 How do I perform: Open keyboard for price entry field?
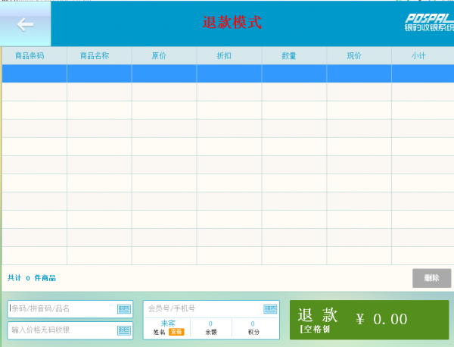(124, 330)
